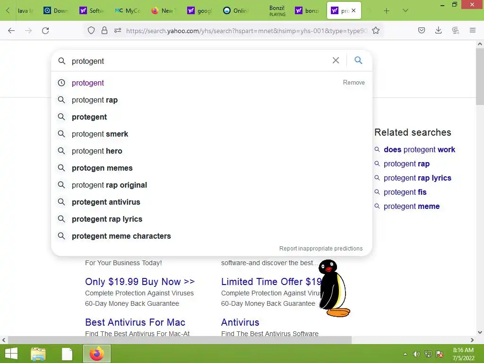The height and width of the screenshot is (363, 484).
Task: Open the 'Antivirus' ad link
Action: point(240,322)
